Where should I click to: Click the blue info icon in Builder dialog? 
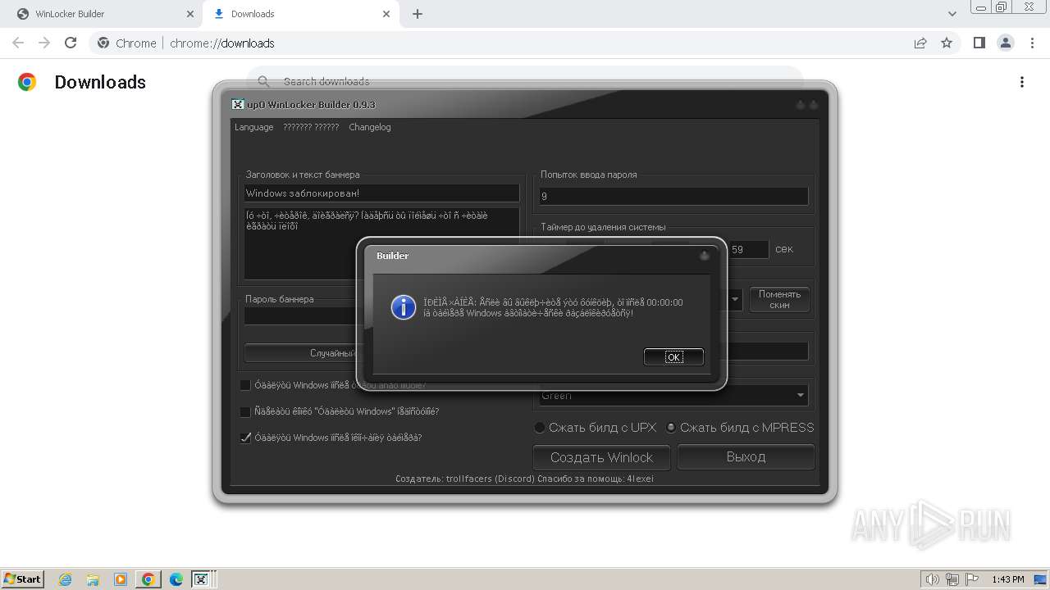[x=403, y=307]
